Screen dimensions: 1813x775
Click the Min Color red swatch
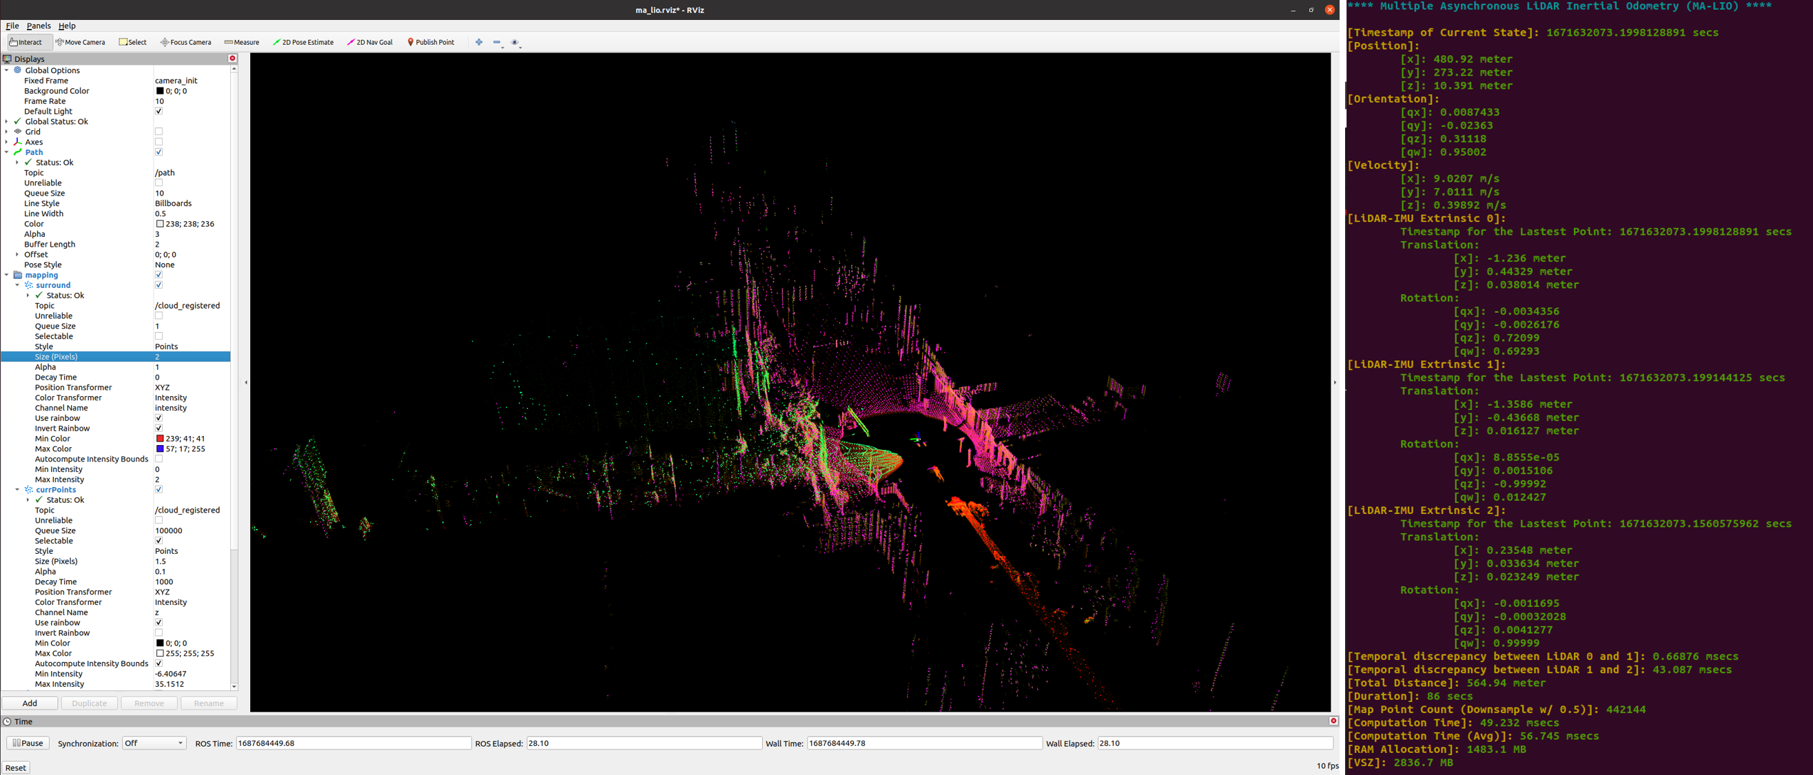coord(160,439)
